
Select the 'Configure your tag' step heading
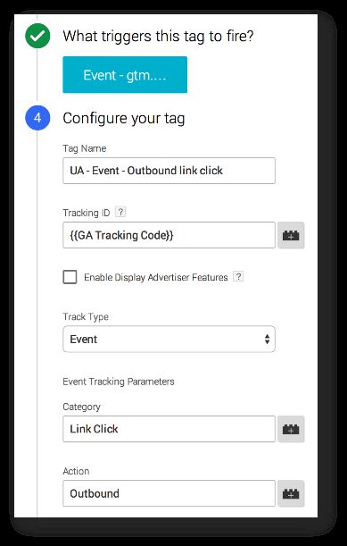point(124,118)
